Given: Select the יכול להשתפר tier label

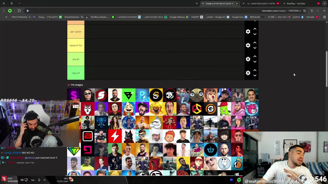Looking at the screenshot, I should [76, 45].
